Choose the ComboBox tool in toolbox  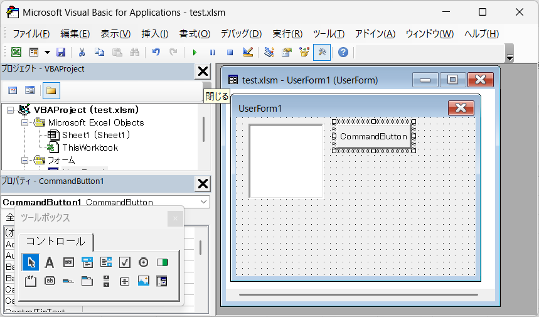click(87, 262)
